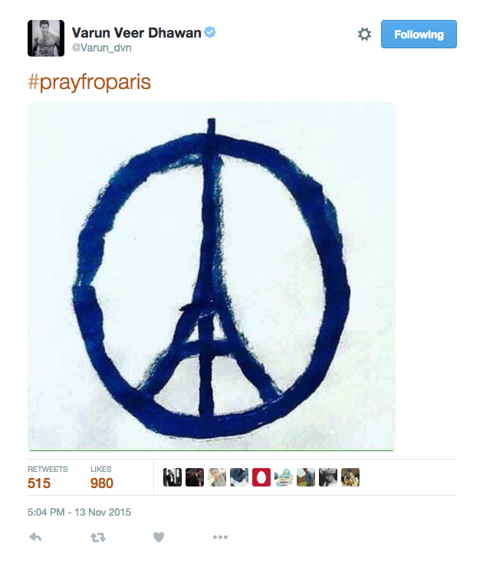The image size is (483, 564).
Task: Select the last liker avatar holding camera
Action: (350, 477)
